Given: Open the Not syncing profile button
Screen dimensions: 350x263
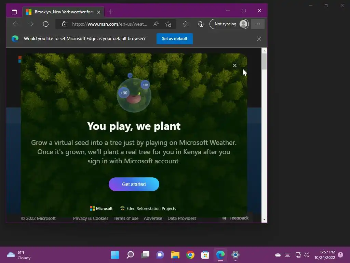Looking at the screenshot, I should tap(229, 24).
